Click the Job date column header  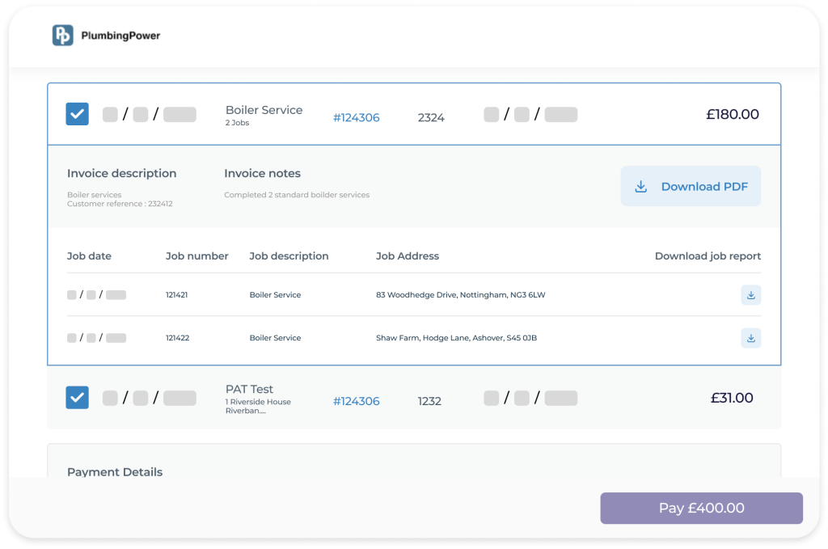(89, 256)
